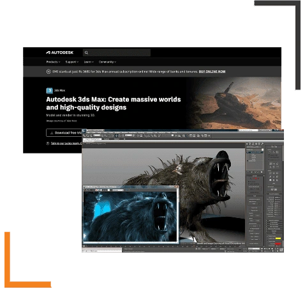The image size is (305, 289).
Task: Open Products menu on Autodesk site
Action: pyautogui.click(x=53, y=62)
